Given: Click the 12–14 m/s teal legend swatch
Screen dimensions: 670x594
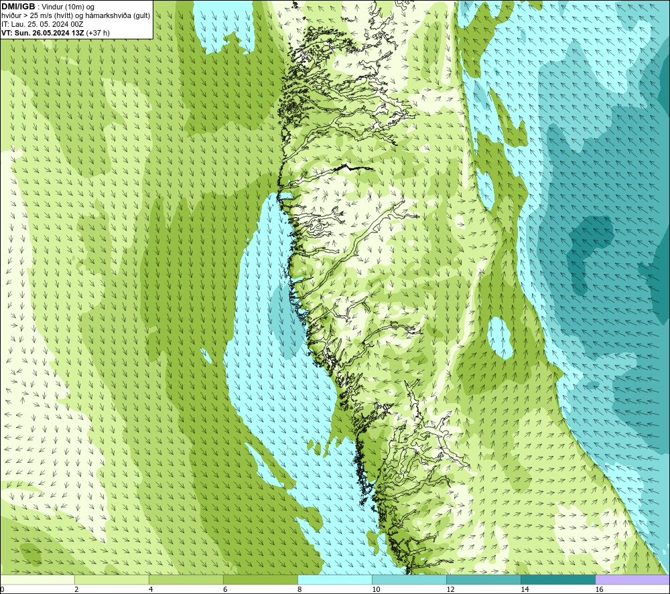Looking at the screenshot, I should 484,580.
